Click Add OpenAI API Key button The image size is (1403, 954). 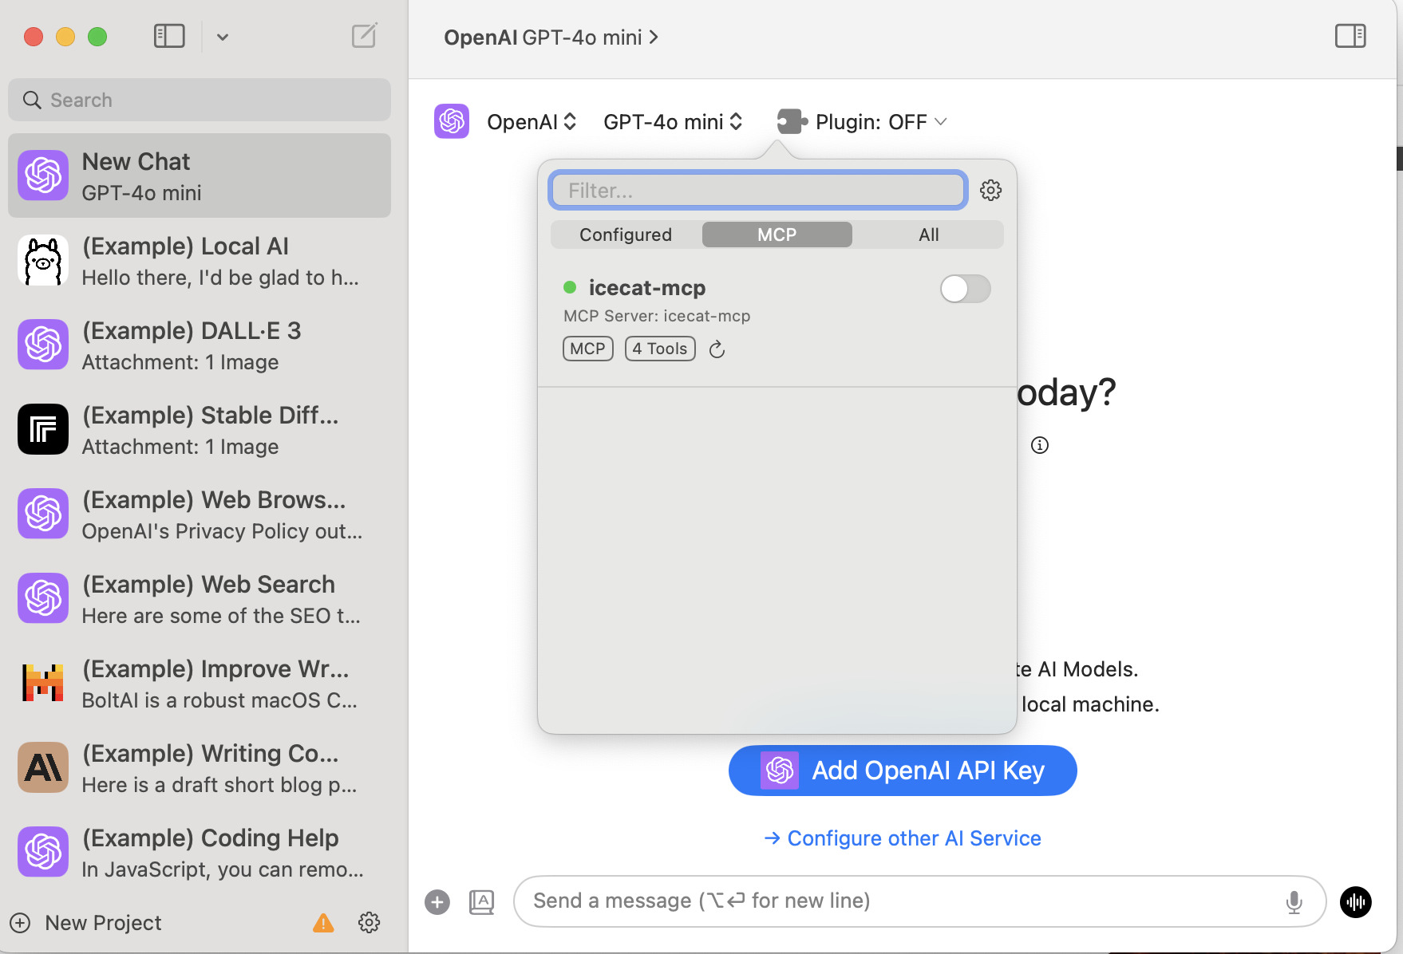click(x=903, y=771)
